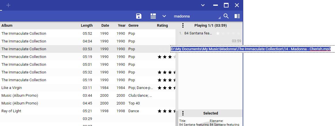
Task: Click the madonna search field
Action: point(195,16)
